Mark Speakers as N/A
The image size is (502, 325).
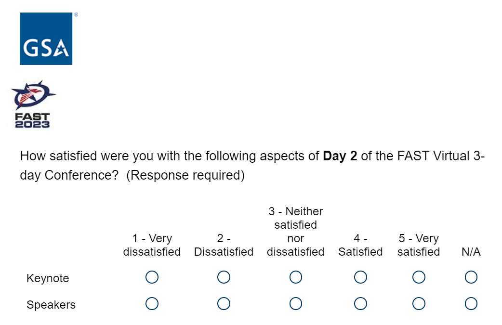[x=471, y=304]
